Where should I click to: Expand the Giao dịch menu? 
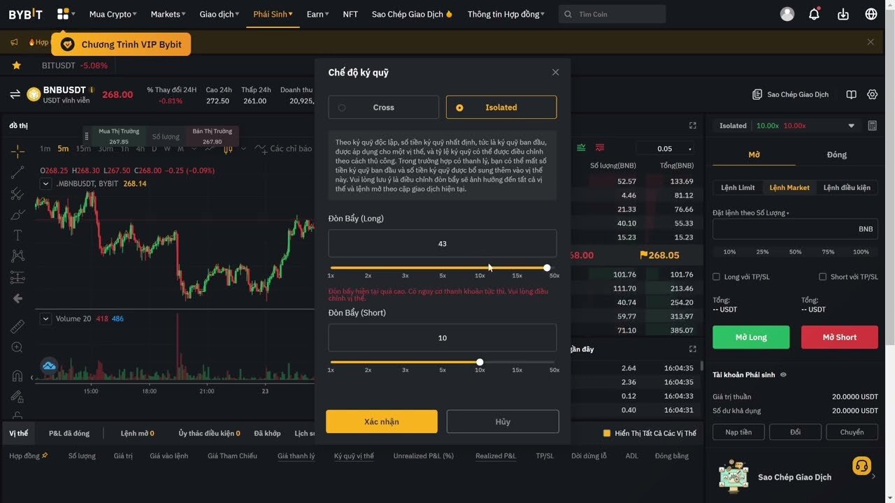(219, 14)
